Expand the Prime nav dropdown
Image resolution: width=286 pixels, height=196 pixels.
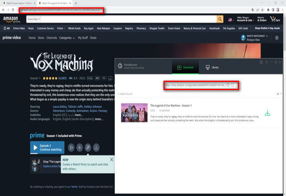pyautogui.click(x=61, y=29)
